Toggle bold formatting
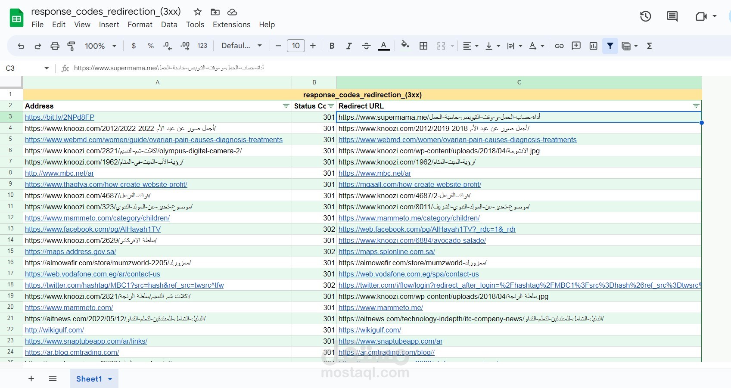Viewport: 731px width, 388px height. click(x=332, y=46)
